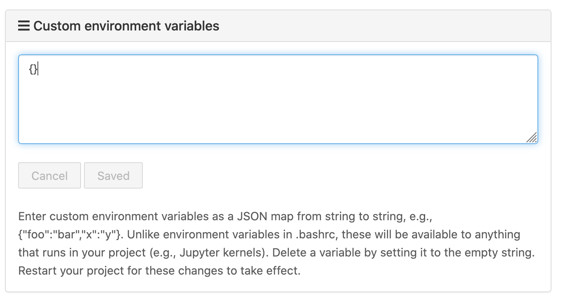This screenshot has width=563, height=303.
Task: Click the Custom environment variables heading
Action: click(126, 26)
